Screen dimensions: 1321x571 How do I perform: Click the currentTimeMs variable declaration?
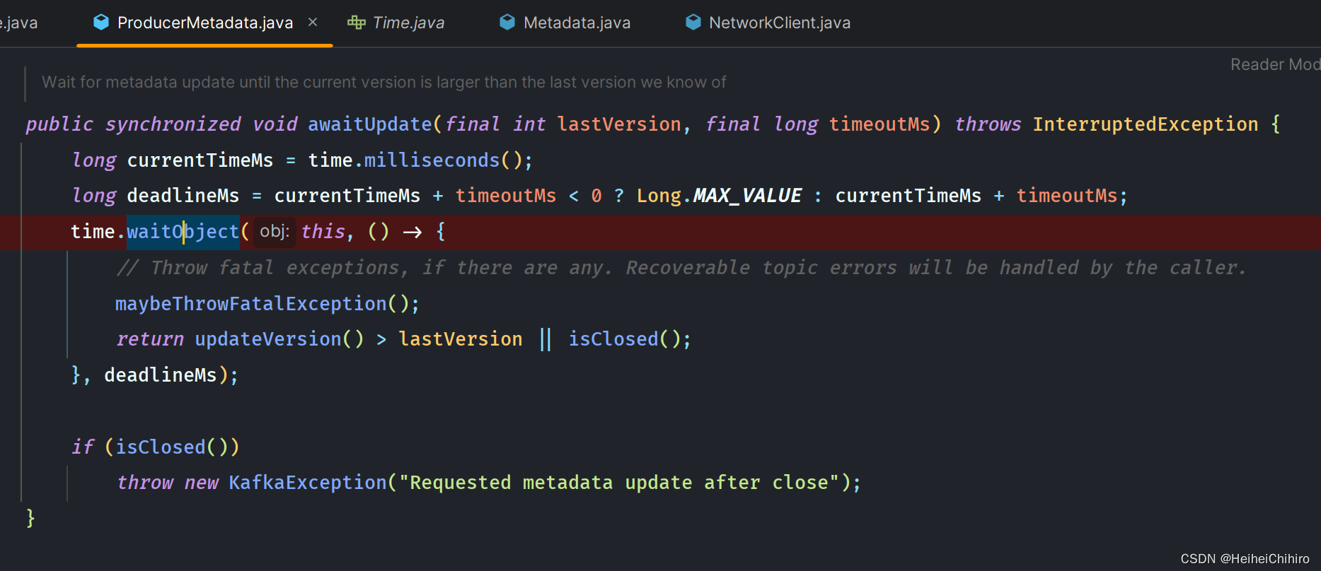(200, 160)
